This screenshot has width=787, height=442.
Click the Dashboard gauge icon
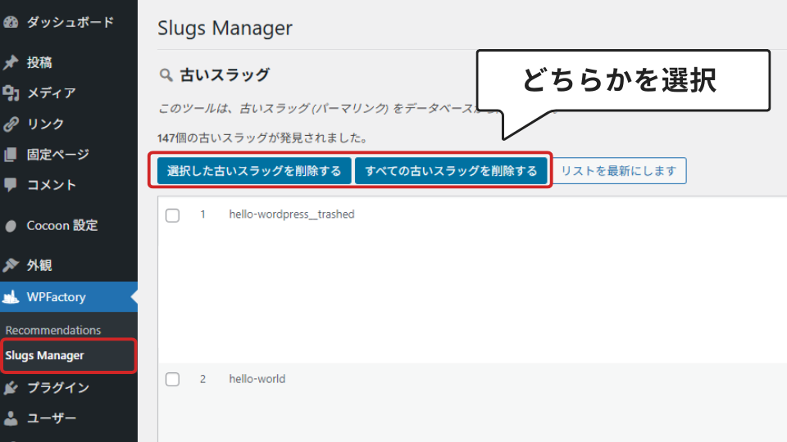(x=11, y=22)
